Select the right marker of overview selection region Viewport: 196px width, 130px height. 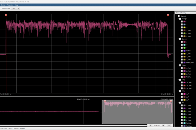(171, 101)
